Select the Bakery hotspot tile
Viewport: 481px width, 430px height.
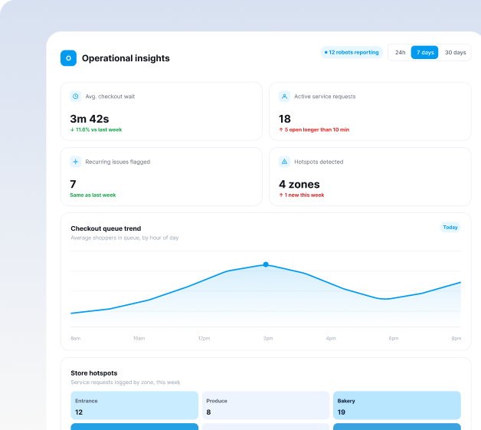[397, 405]
